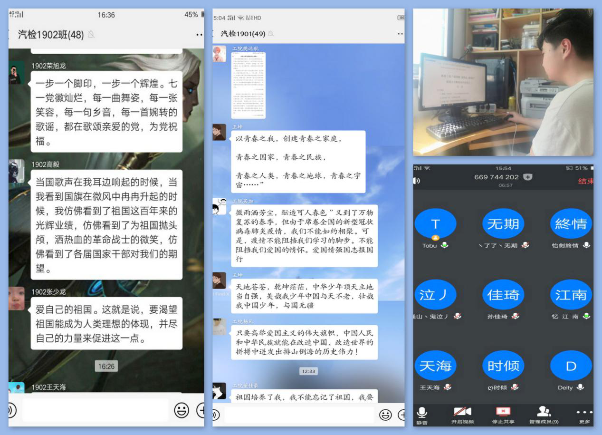Image resolution: width=602 pixels, height=435 pixels.
Task: Click 1902张少龙's avatar
Action: (16, 298)
